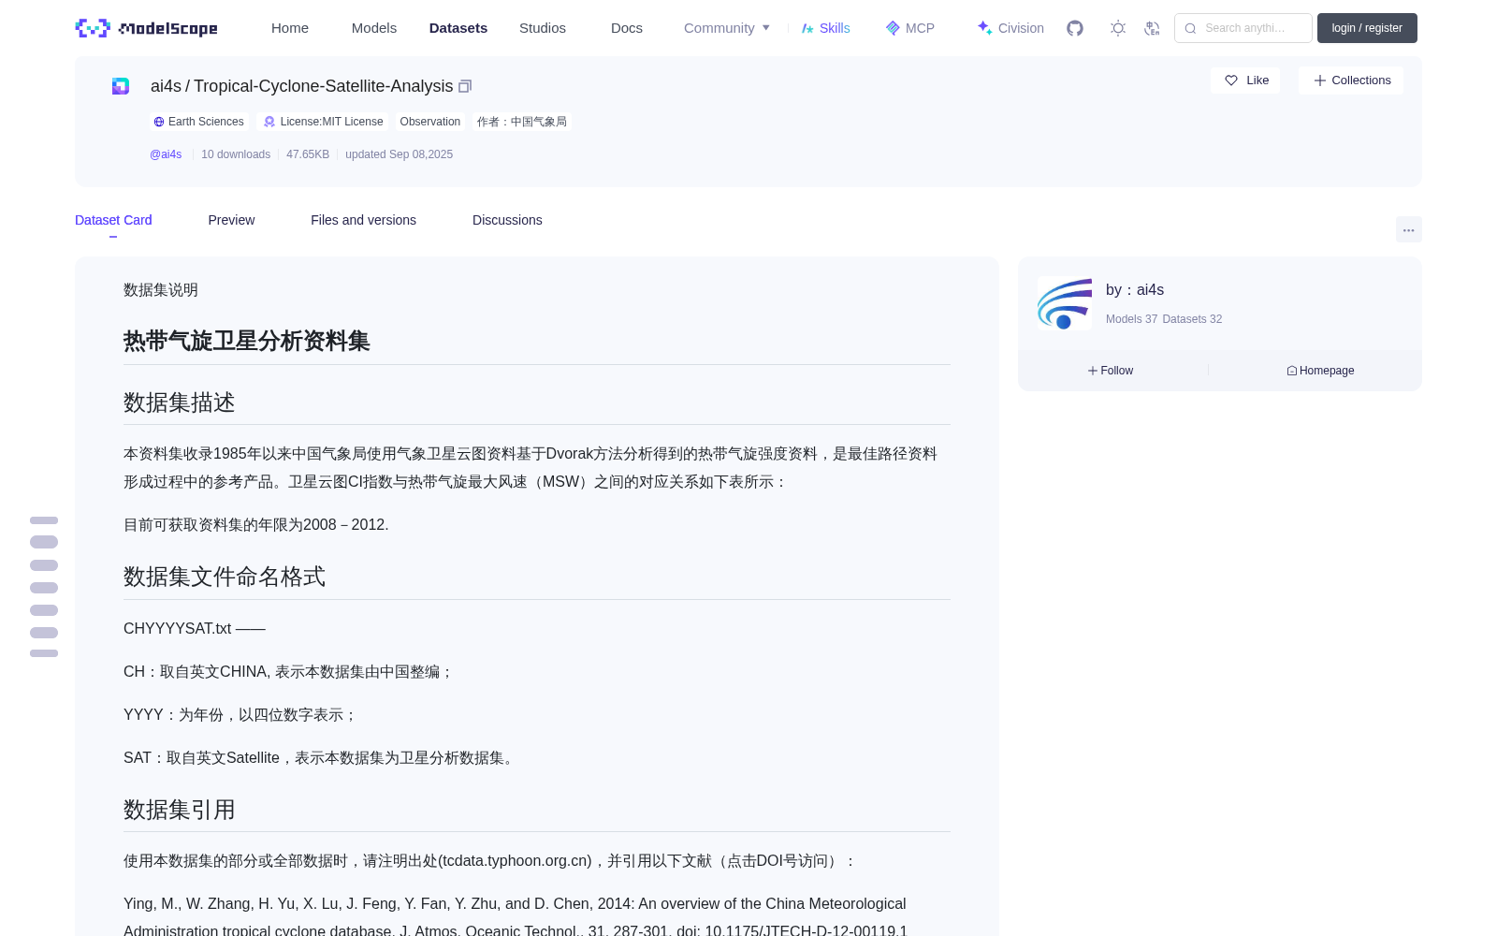The image size is (1497, 936).
Task: Open the Datasets navigation item
Action: [458, 28]
